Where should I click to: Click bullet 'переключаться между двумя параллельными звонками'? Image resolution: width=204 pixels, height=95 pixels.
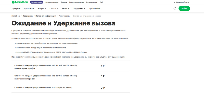pos(41,48)
